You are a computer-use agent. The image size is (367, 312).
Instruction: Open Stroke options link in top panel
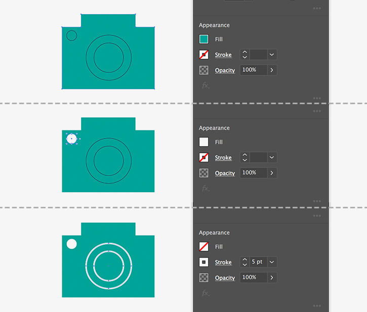223,55
